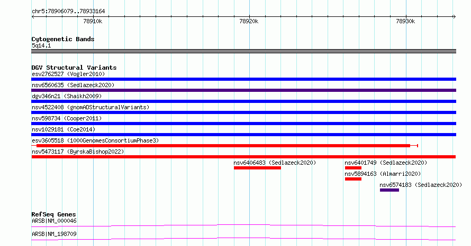Click the dgv346n21 (Shaikh2009) label
The image size is (471, 246).
click(x=67, y=96)
